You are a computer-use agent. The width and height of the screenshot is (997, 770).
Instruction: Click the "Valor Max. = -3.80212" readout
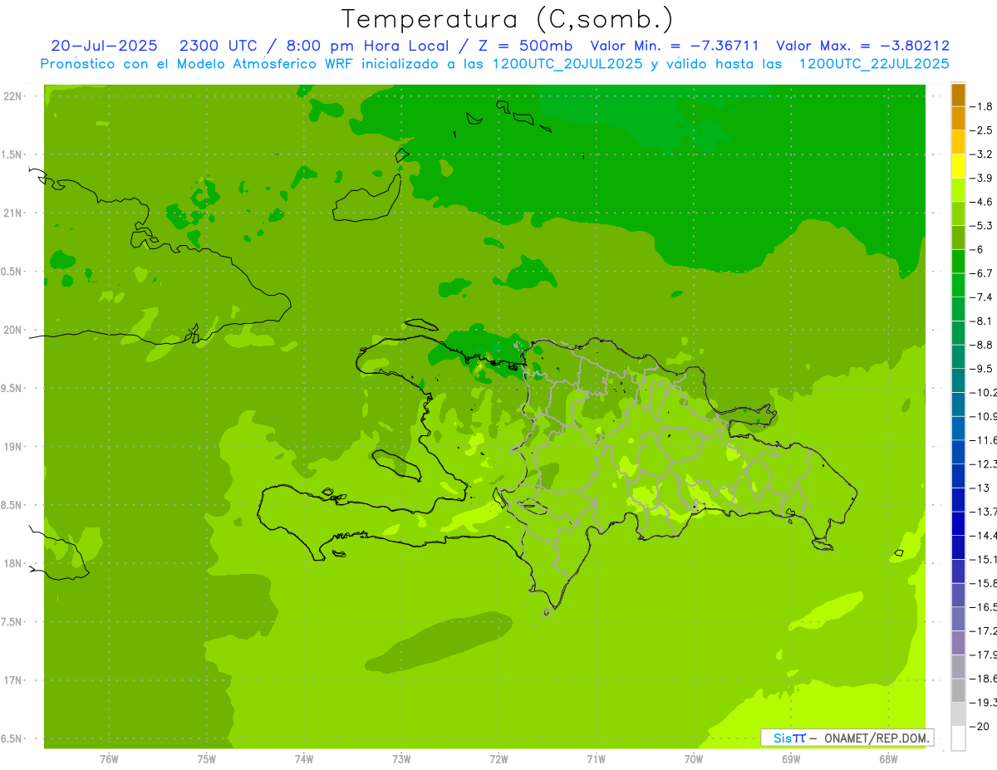[x=862, y=46]
